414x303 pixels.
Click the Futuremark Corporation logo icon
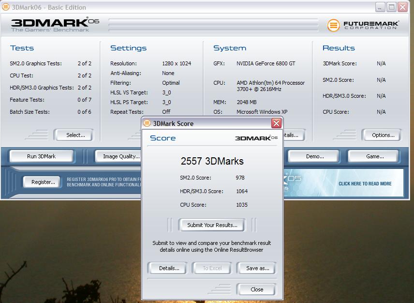(333, 26)
